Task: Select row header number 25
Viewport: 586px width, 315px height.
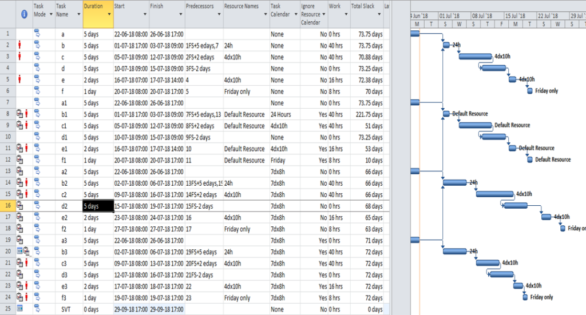Action: [8, 309]
